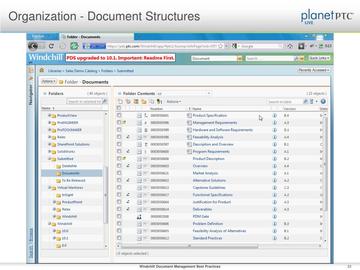Open the Alternative Solutions document link

pyautogui.click(x=209, y=180)
